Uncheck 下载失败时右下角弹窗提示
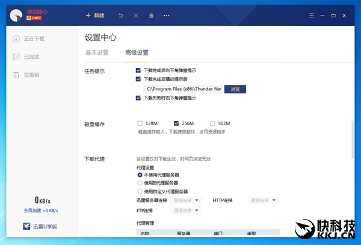Viewport: 361px width, 245px height. tap(138, 98)
